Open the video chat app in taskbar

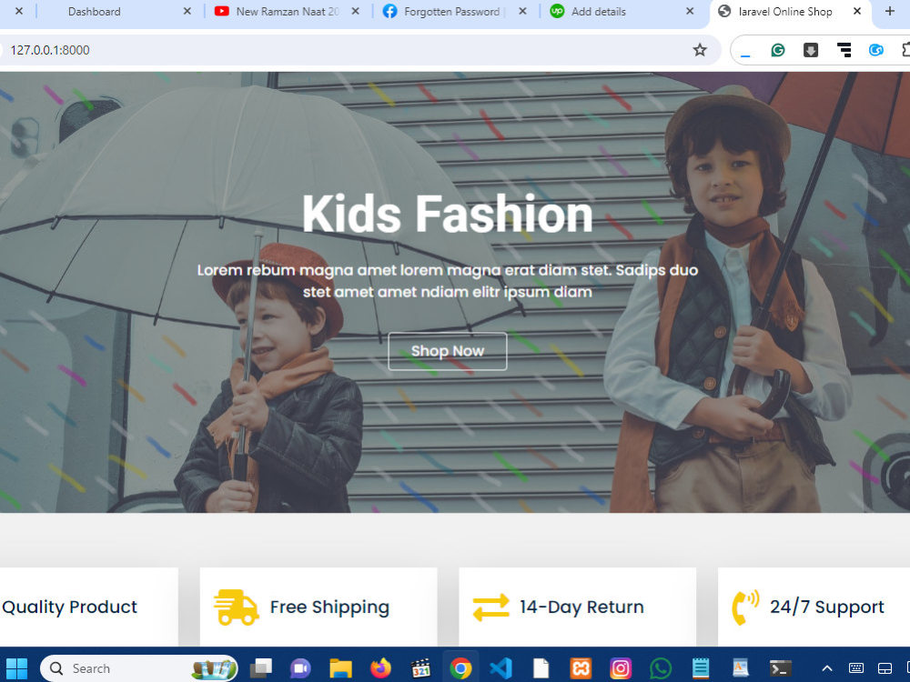click(x=300, y=668)
